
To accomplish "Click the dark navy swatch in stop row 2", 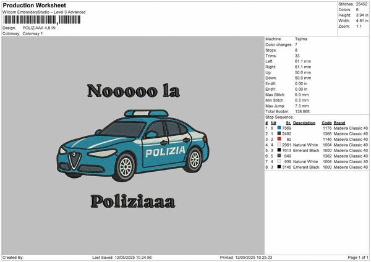I will tap(279, 133).
